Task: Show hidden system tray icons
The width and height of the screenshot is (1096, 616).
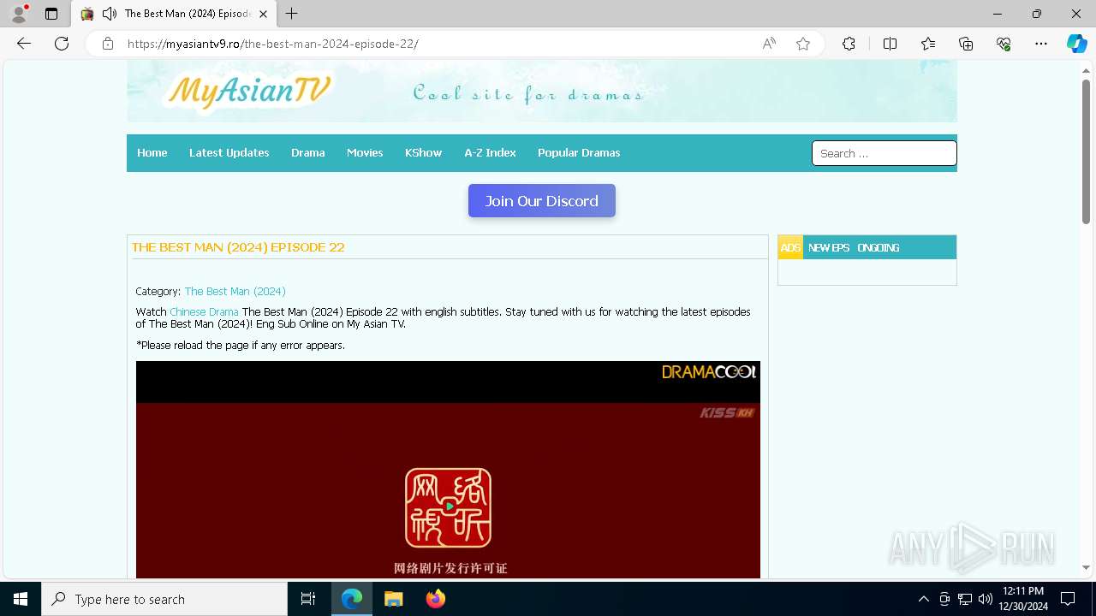Action: click(923, 599)
